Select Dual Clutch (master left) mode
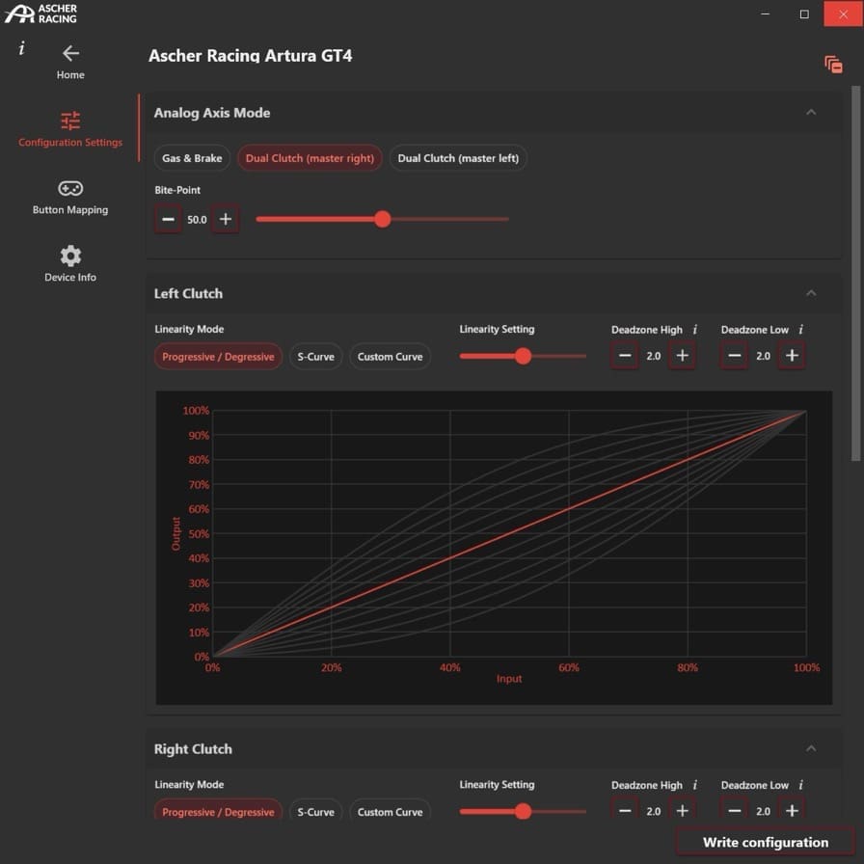This screenshot has width=864, height=864. click(x=458, y=158)
